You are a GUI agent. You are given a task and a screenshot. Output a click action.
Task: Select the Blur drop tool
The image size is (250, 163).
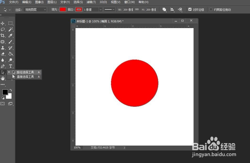2,60
